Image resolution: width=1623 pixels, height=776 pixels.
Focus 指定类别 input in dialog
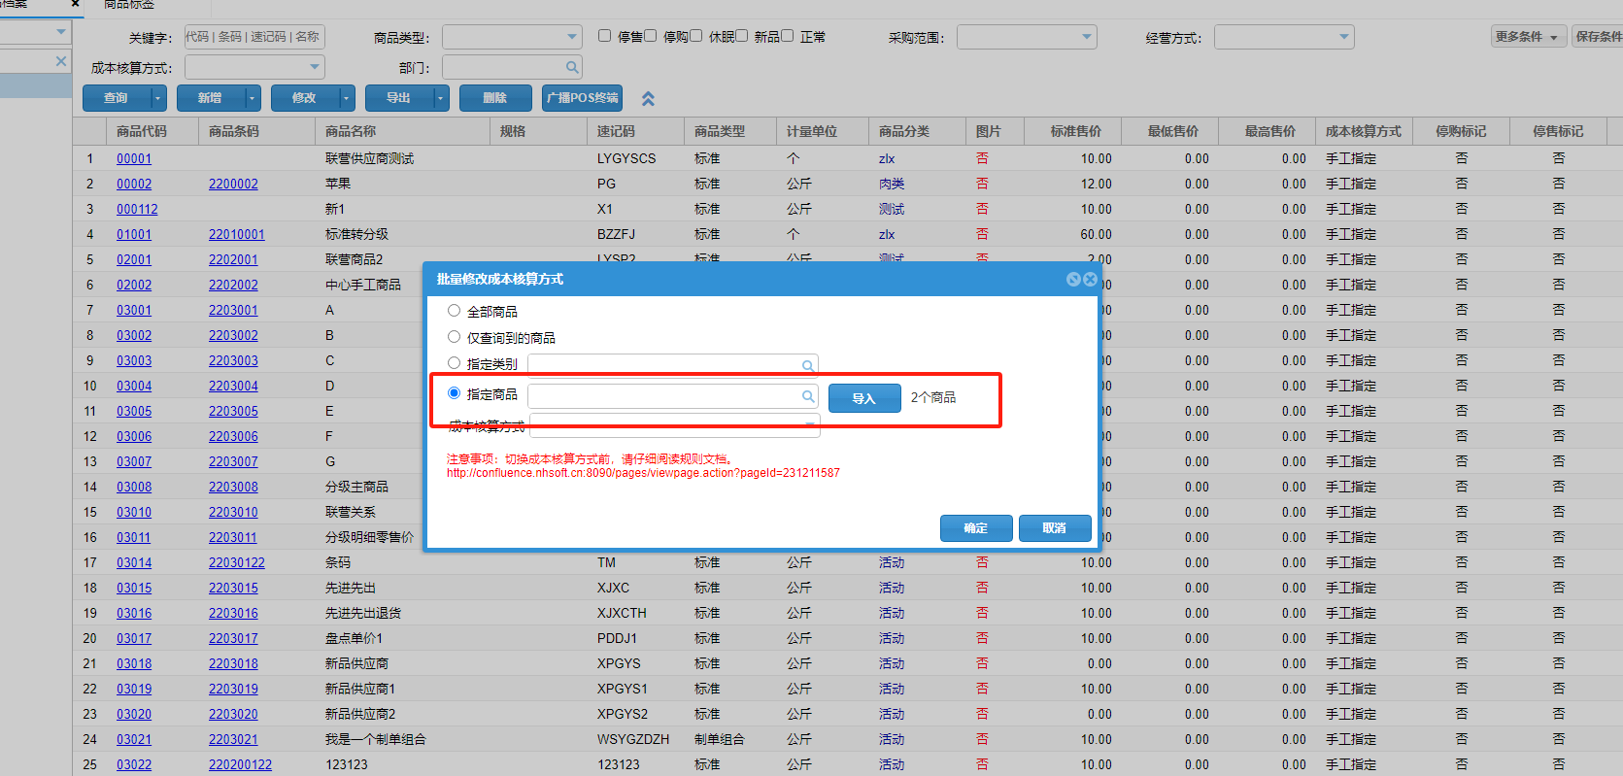[665, 365]
